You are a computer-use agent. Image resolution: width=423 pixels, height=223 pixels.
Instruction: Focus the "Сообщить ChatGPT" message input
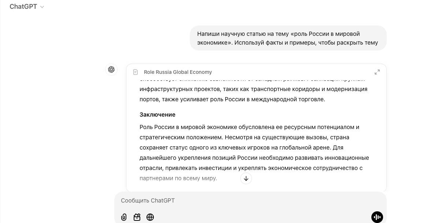tap(251, 201)
